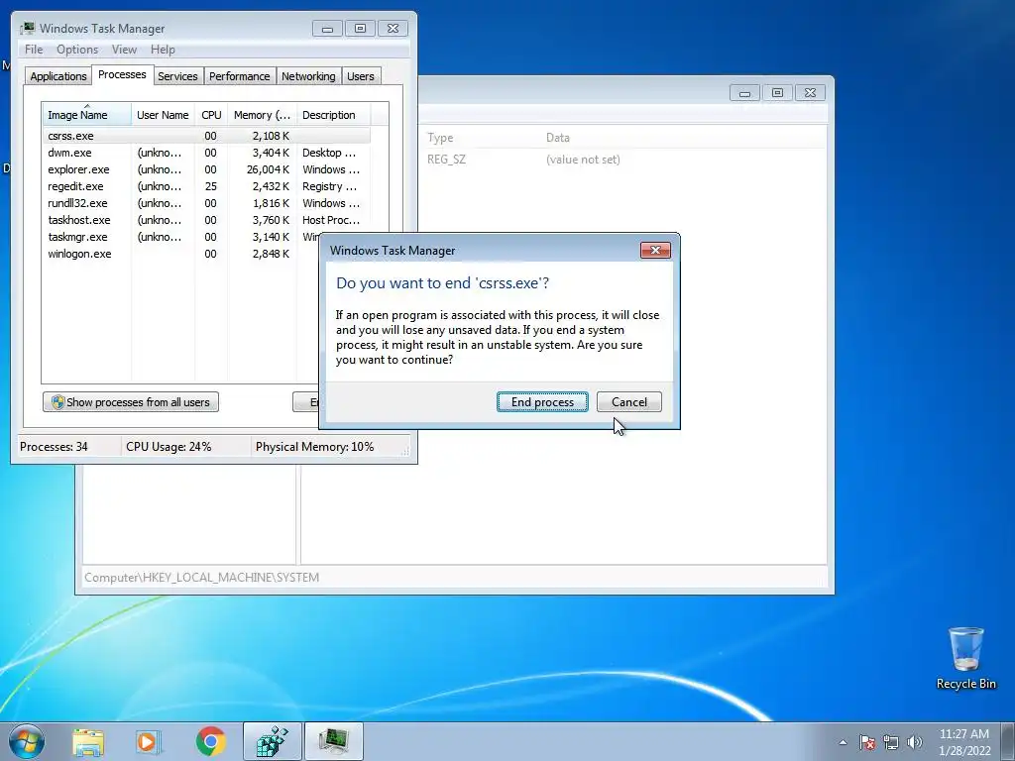The height and width of the screenshot is (761, 1015).
Task: Open Windows Explorer from the taskbar
Action: click(88, 741)
